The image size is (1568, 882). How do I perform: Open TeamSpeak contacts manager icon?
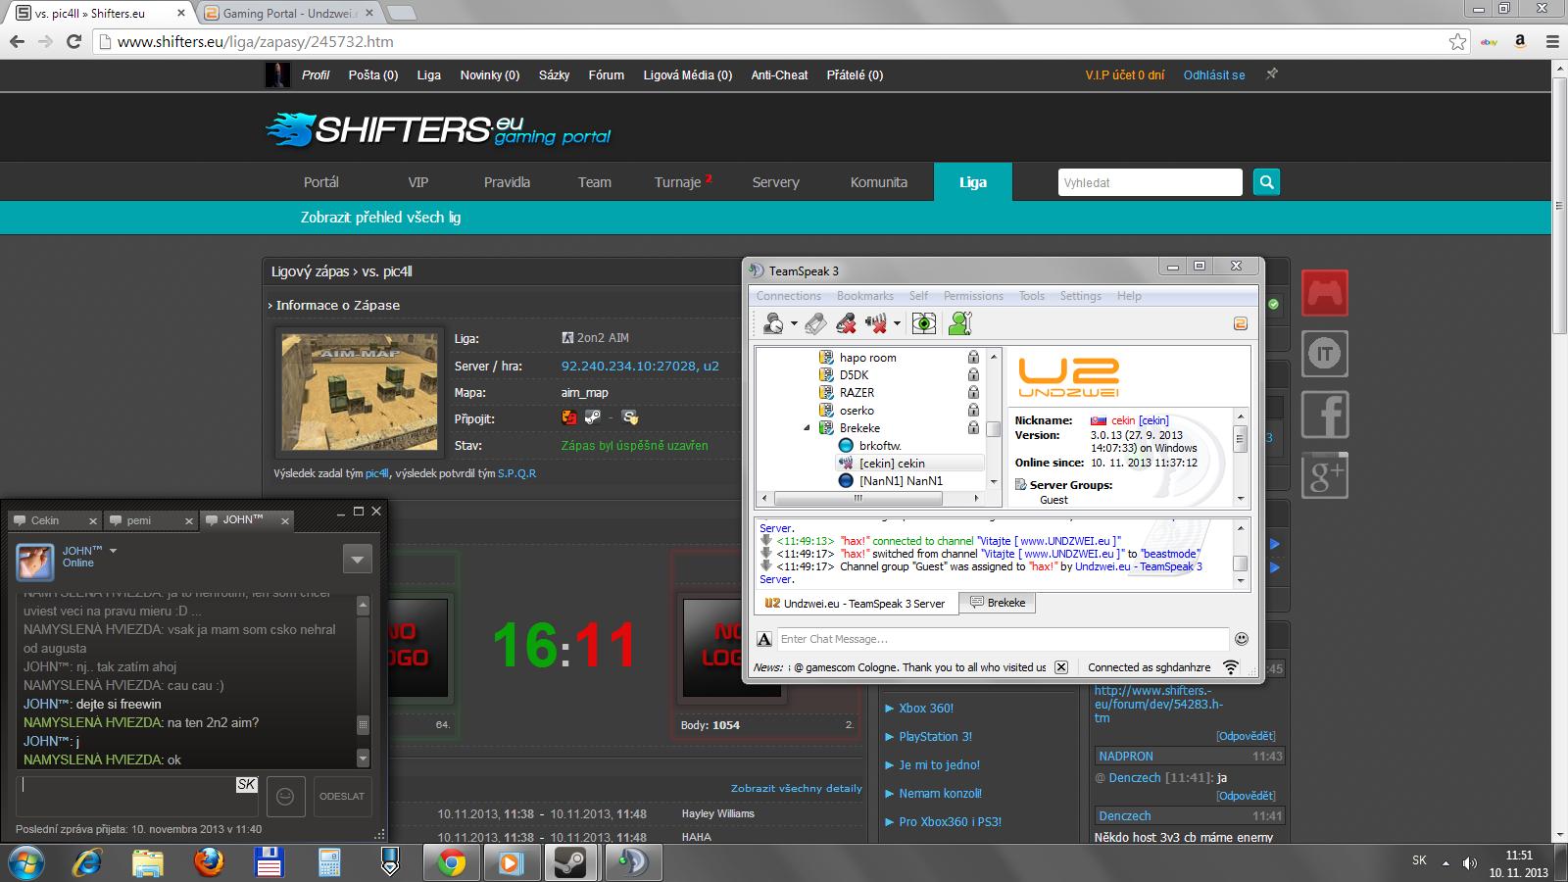coord(960,323)
